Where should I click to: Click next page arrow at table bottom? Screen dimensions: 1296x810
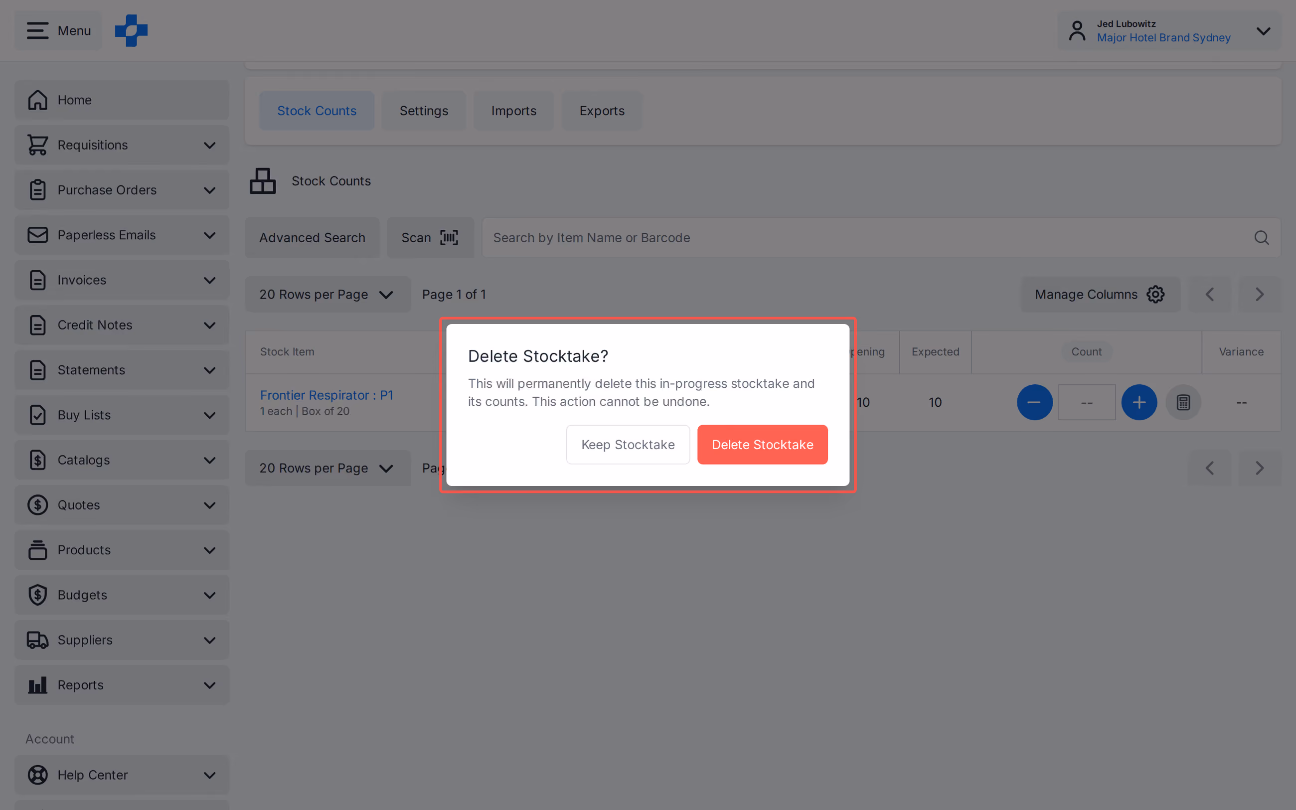pyautogui.click(x=1260, y=468)
